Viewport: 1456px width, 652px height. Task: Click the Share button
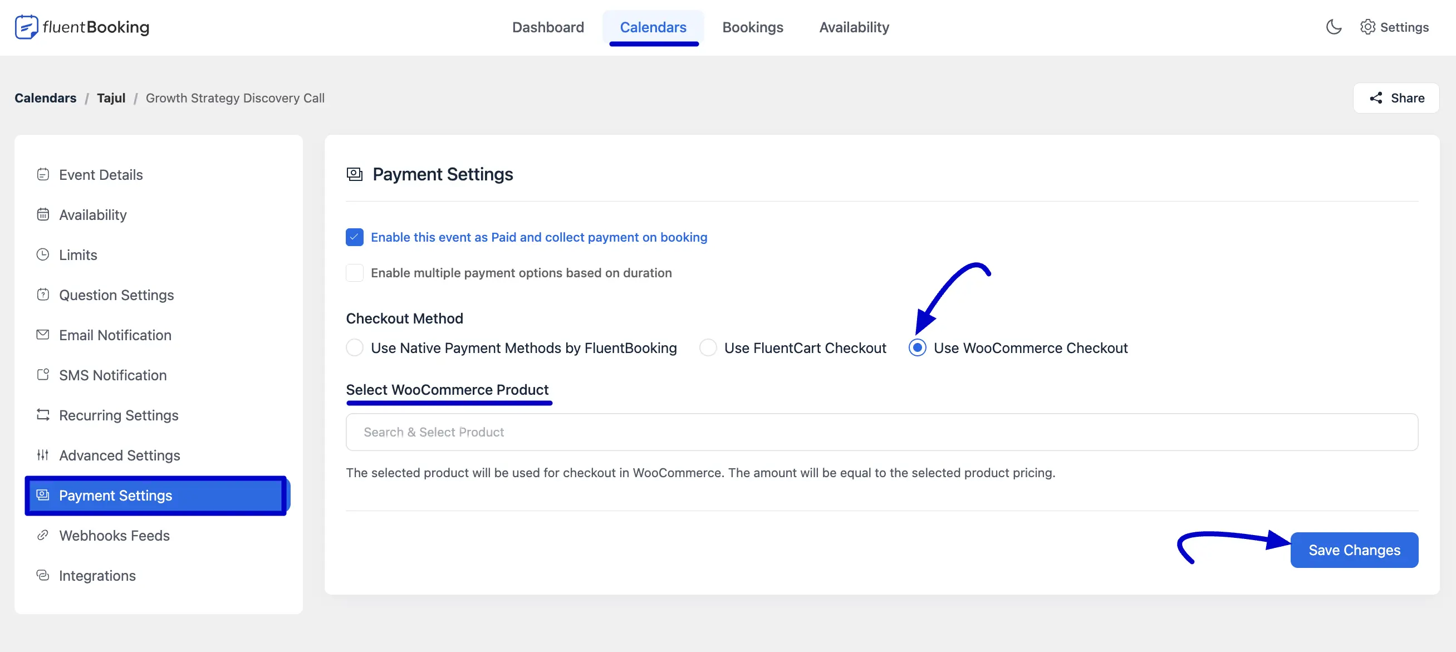pyautogui.click(x=1395, y=99)
